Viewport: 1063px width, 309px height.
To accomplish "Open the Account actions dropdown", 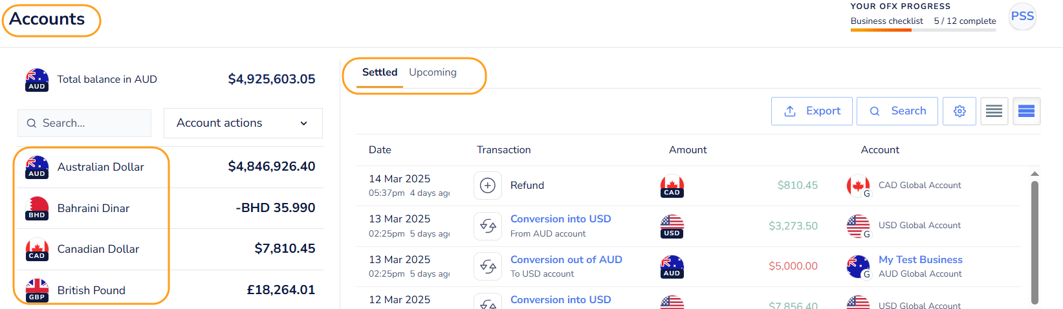I will 243,123.
